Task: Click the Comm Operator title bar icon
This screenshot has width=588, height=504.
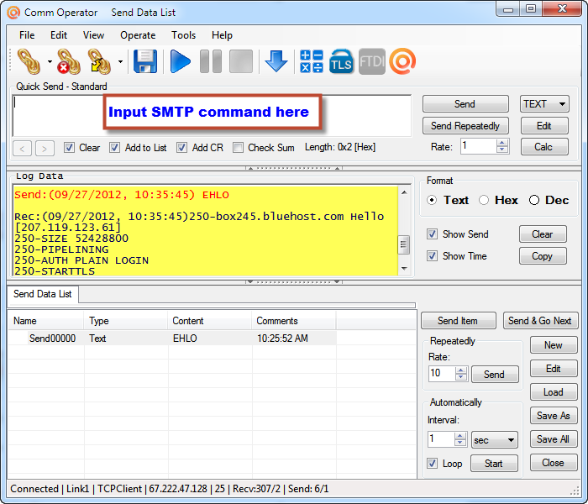Action: (x=13, y=13)
